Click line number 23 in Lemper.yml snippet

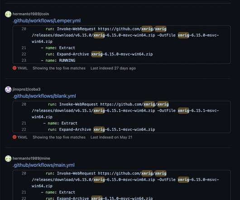[x=24, y=60]
